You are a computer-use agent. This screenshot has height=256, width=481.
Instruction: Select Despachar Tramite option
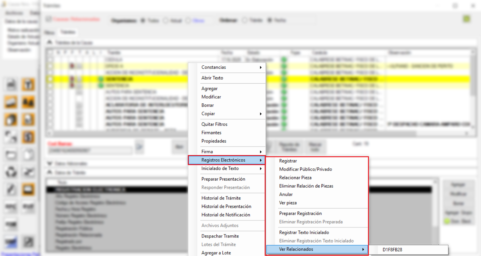pos(220,236)
